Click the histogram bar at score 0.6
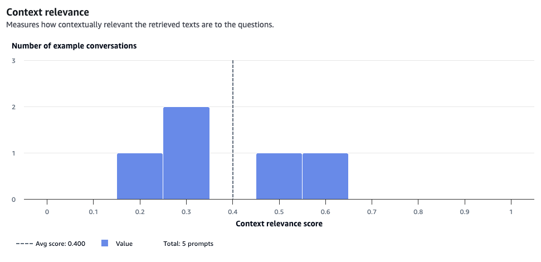541x262 pixels. click(325, 176)
